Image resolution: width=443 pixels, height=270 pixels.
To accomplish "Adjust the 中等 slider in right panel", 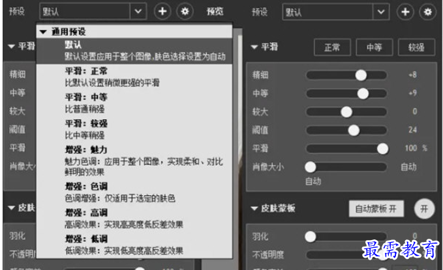I will tap(363, 94).
